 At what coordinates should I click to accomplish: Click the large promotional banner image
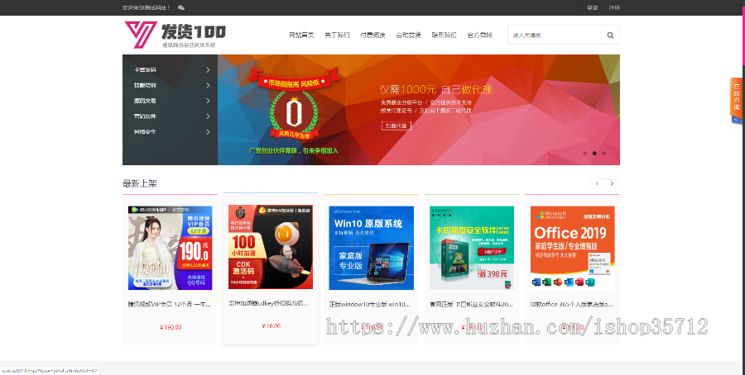(419, 110)
